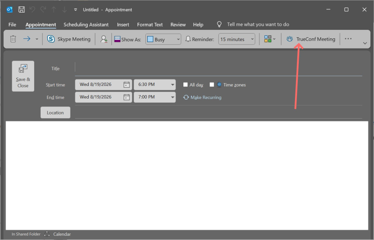Click into the Title input field
The width and height of the screenshot is (374, 240).
pyautogui.click(x=218, y=68)
